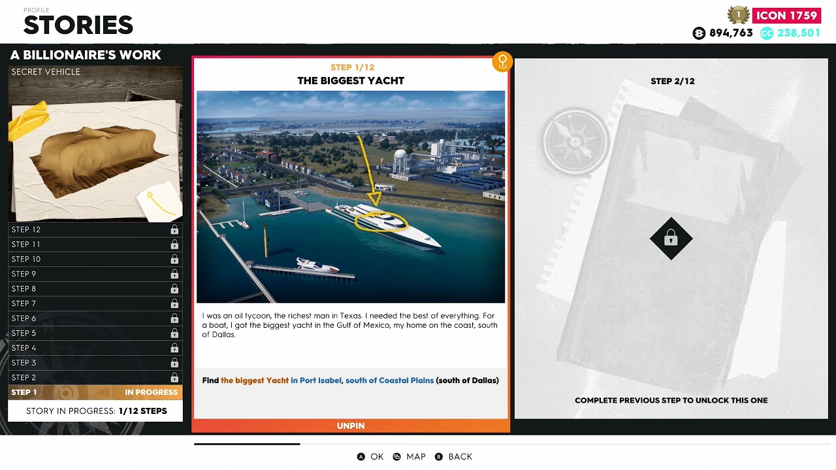Click the UNPIN button

[x=351, y=426]
